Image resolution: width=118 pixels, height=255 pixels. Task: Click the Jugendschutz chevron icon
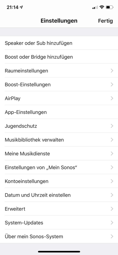pyautogui.click(x=112, y=126)
